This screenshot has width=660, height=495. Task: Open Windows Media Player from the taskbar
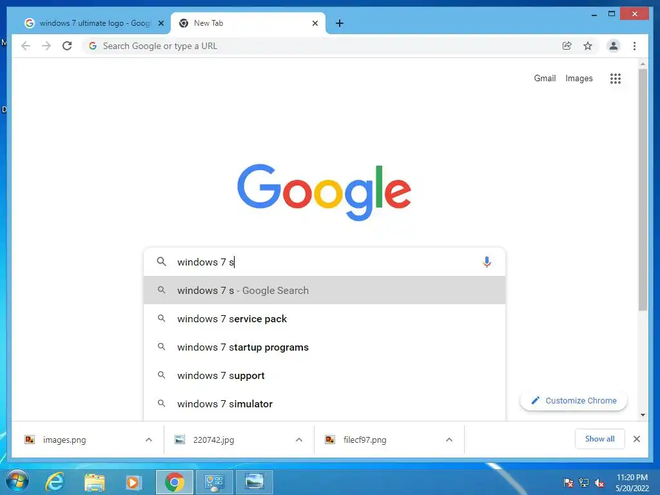coord(134,482)
